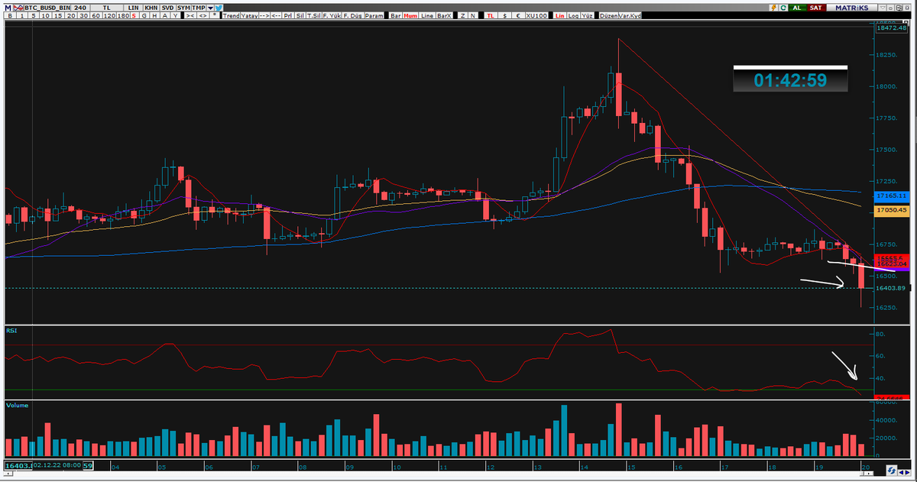917x482 pixels.
Task: Switch to the 15-minute interval
Action: pyautogui.click(x=58, y=16)
